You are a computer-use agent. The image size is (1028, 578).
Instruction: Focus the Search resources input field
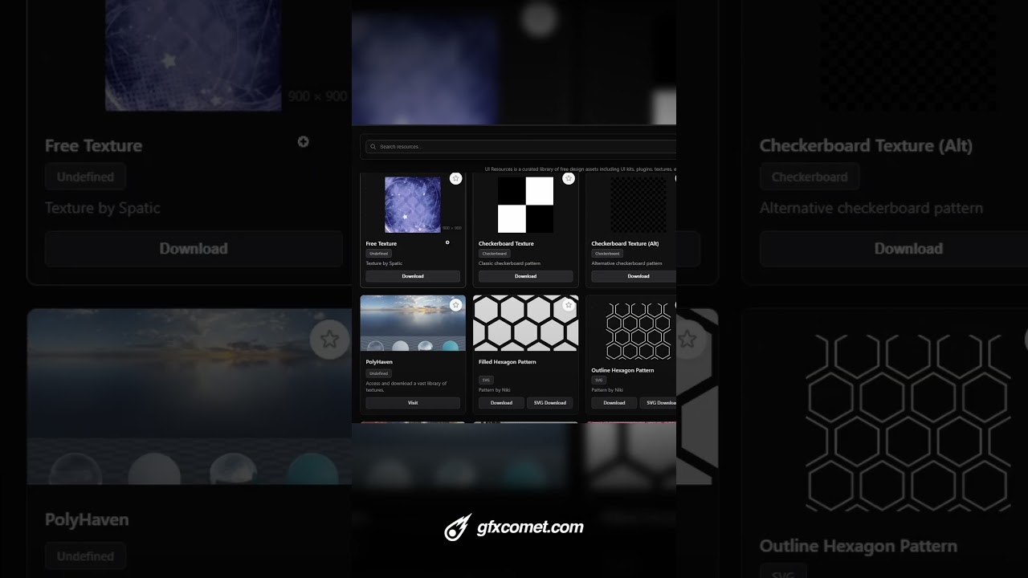(x=520, y=147)
